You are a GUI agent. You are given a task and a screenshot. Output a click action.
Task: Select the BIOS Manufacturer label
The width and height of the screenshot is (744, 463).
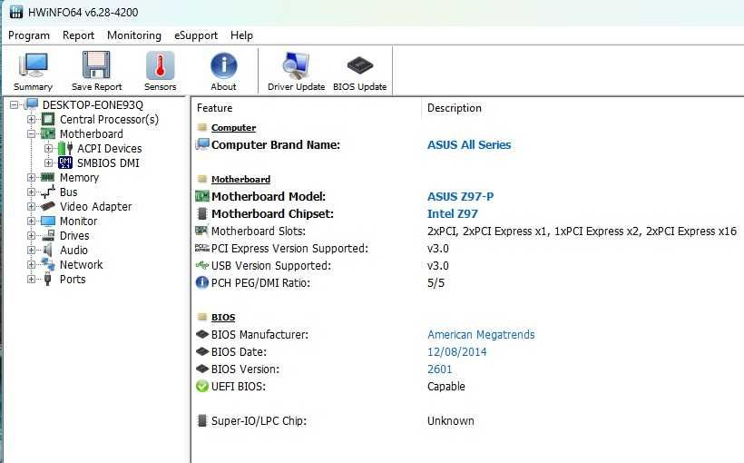click(x=259, y=334)
